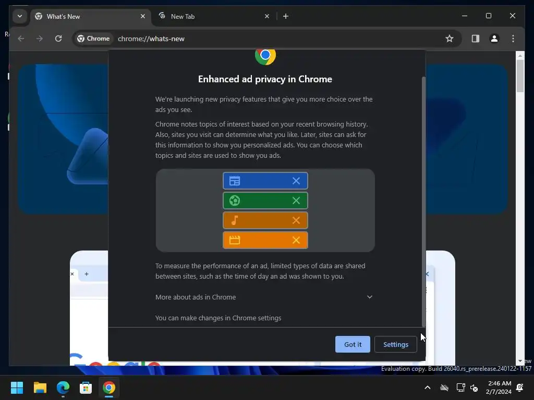This screenshot has height=400, width=534.
Task: Expand More about ads in Chrome
Action: tap(264, 297)
